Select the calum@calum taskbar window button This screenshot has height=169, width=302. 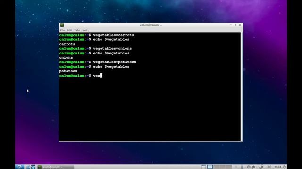(56, 167)
